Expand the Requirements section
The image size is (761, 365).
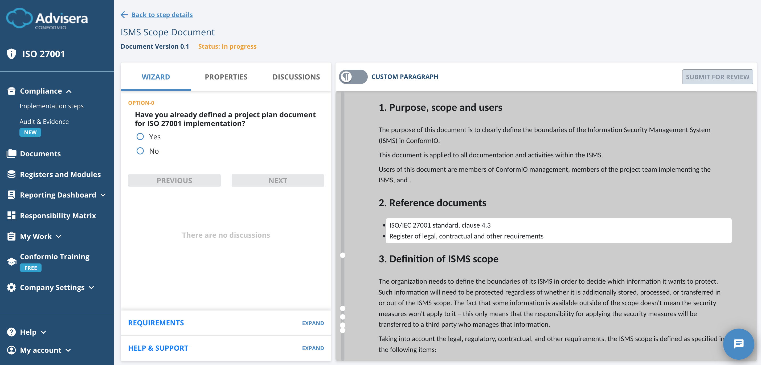[313, 323]
